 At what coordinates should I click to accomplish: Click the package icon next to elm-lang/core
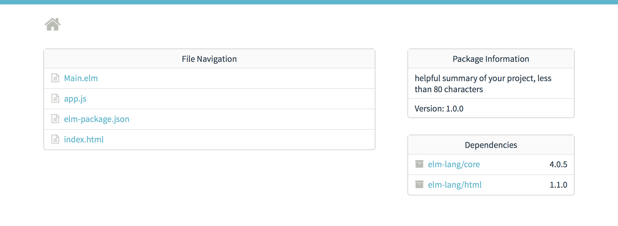tap(419, 164)
